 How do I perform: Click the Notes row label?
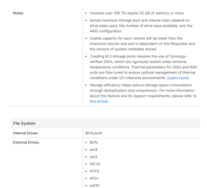pyautogui.click(x=18, y=13)
